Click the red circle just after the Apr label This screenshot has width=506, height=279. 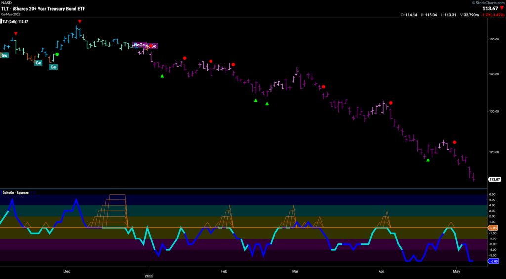pos(391,103)
